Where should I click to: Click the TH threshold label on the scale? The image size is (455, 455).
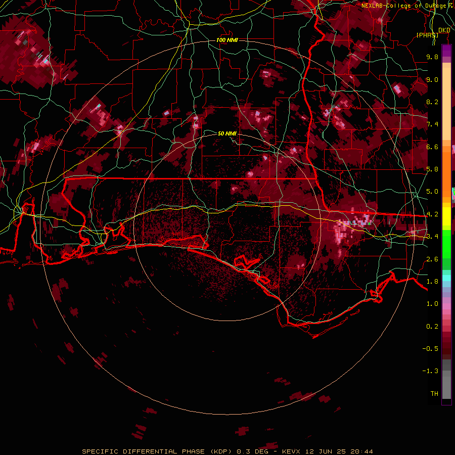(434, 394)
